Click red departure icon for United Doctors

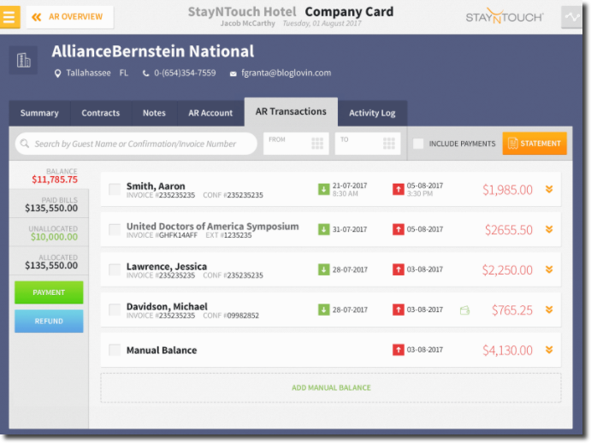tap(399, 229)
